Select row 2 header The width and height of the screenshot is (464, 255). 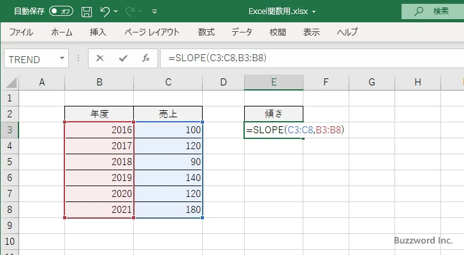click(10, 114)
